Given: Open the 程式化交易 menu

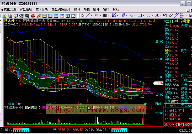Looking at the screenshot, I should [8, 9].
